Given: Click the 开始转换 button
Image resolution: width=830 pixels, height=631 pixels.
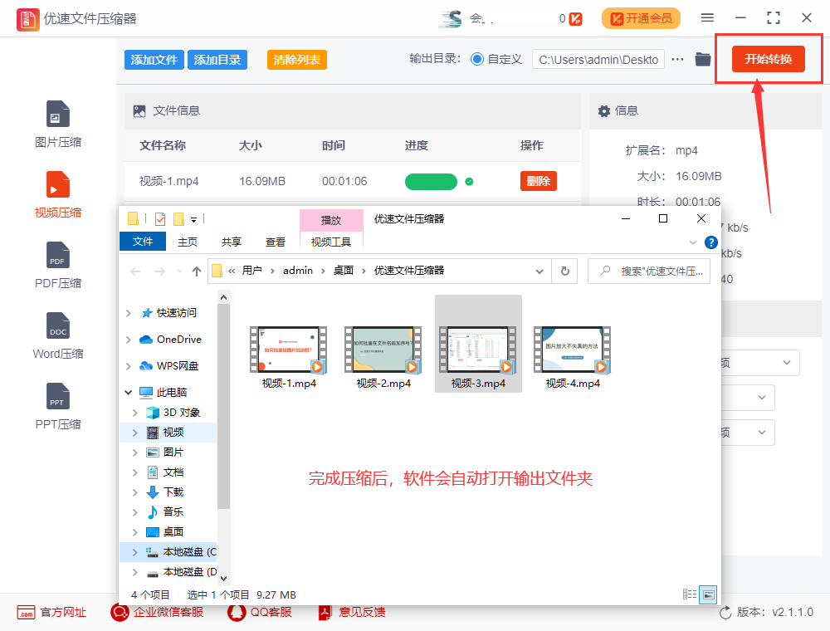Looking at the screenshot, I should [x=768, y=59].
